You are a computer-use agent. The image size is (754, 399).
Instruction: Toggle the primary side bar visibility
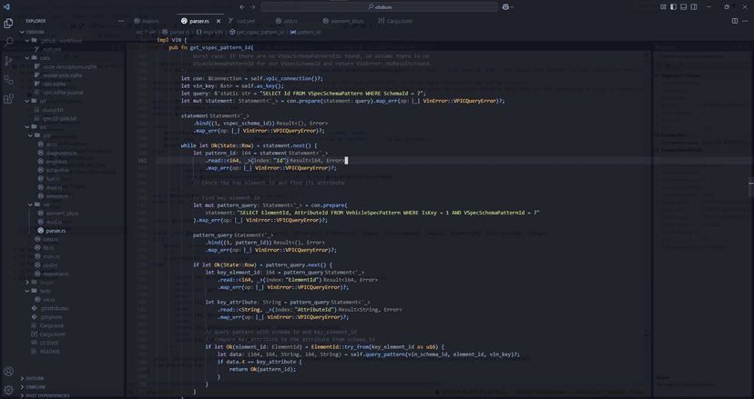673,6
